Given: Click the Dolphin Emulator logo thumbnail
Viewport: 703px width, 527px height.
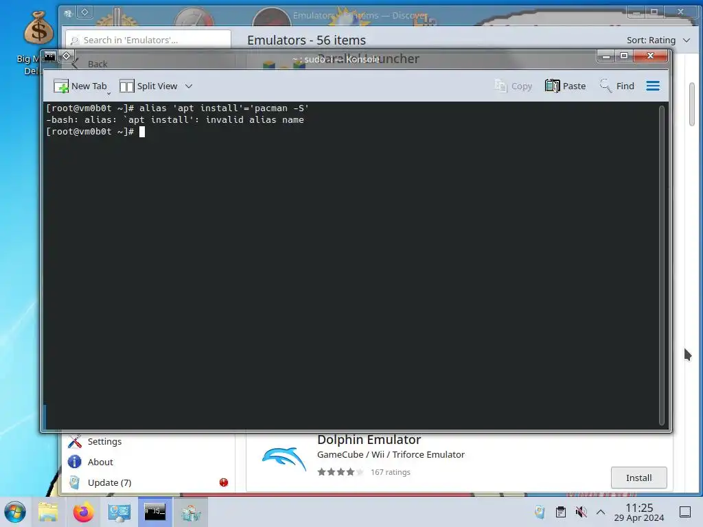Looking at the screenshot, I should pyautogui.click(x=284, y=460).
